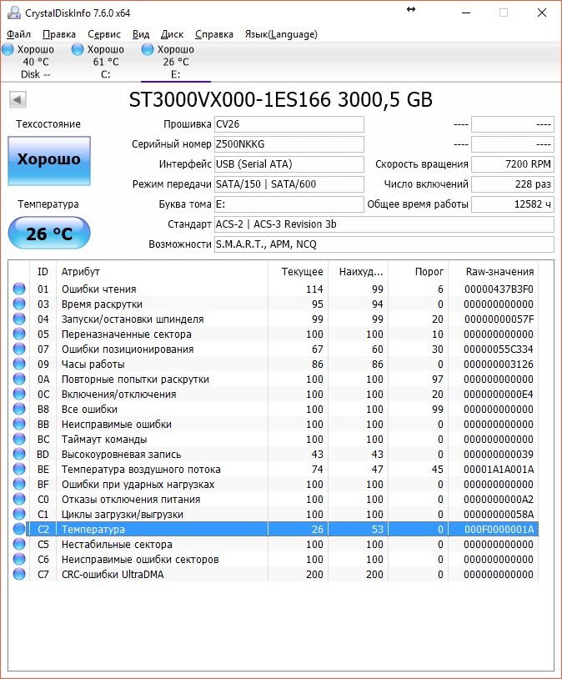Click the status orb for attribute C5 row
Viewport: 562px width, 679px height.
tap(19, 545)
